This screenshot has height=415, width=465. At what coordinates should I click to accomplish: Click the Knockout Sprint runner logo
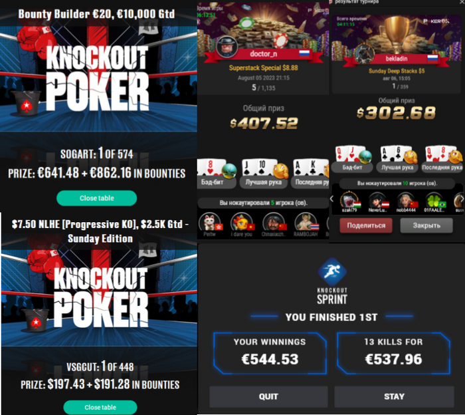332,272
